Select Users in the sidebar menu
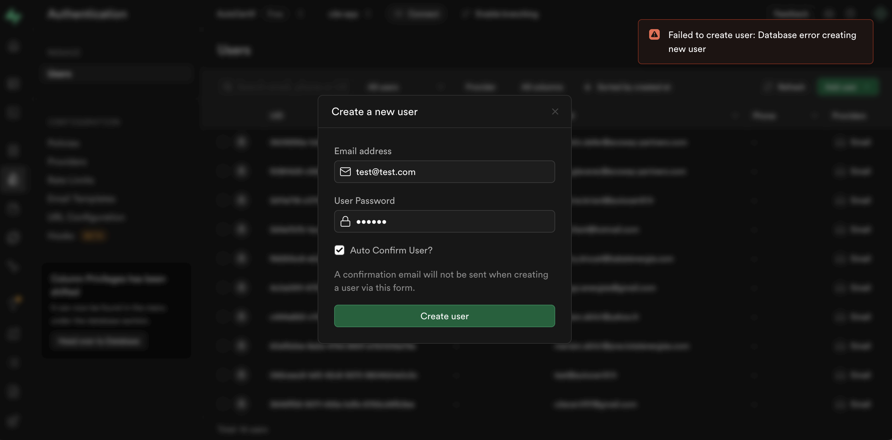 pos(60,74)
